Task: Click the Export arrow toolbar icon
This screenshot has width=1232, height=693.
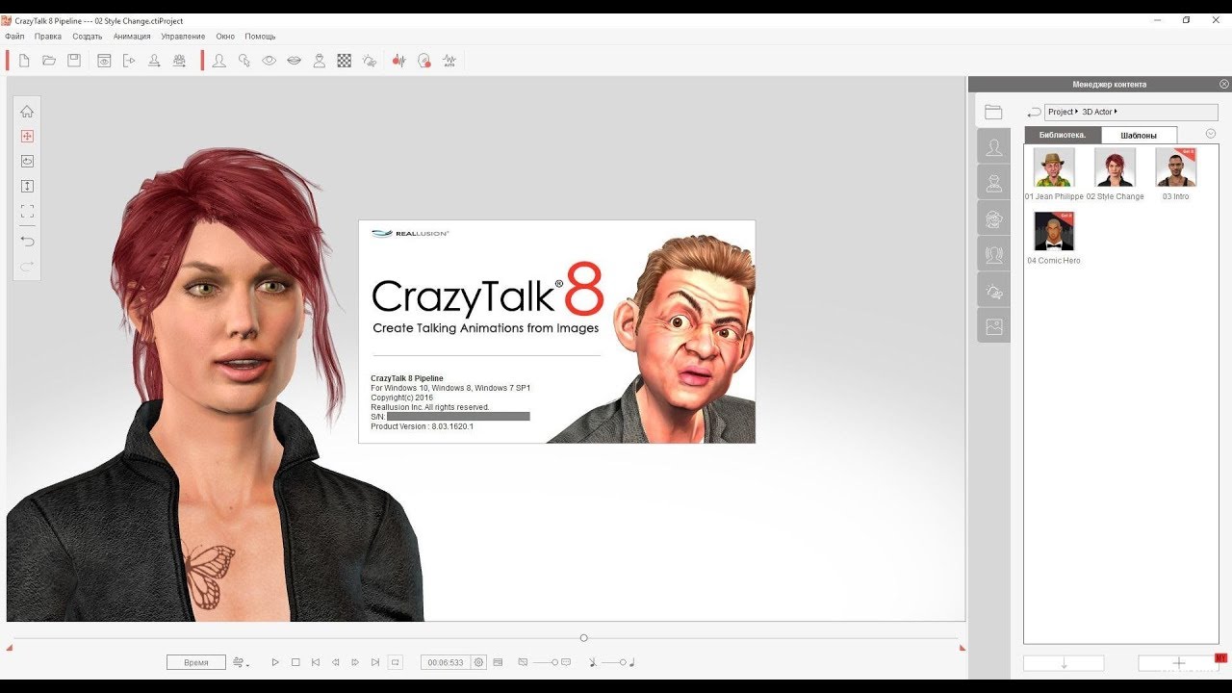Action: 129,61
